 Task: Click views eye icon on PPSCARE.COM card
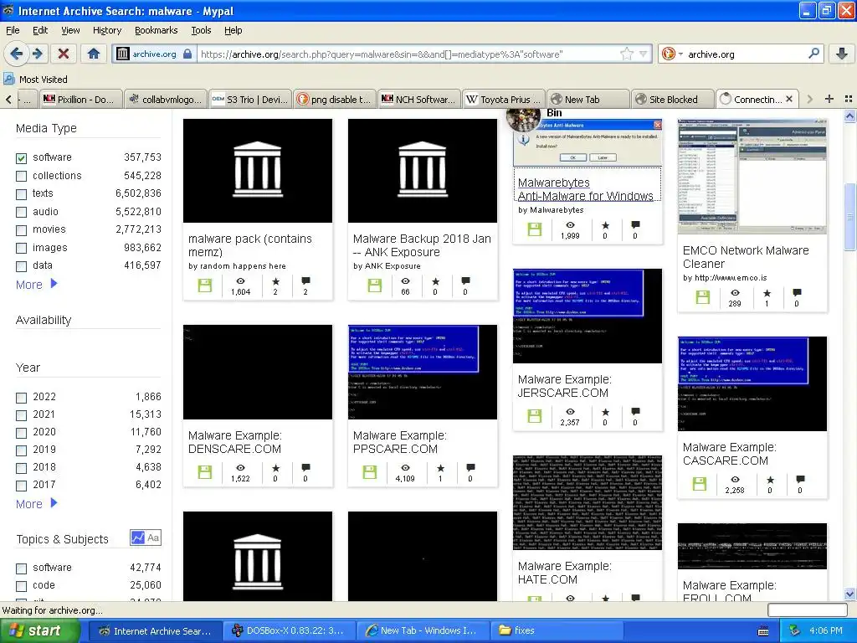(x=406, y=468)
